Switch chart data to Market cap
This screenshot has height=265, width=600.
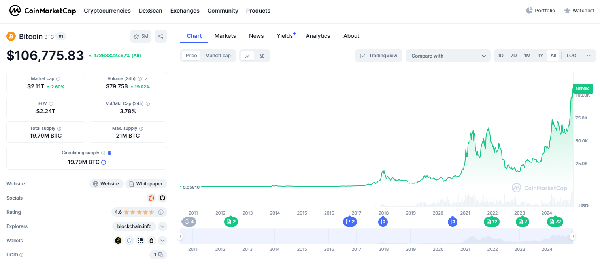tap(218, 56)
